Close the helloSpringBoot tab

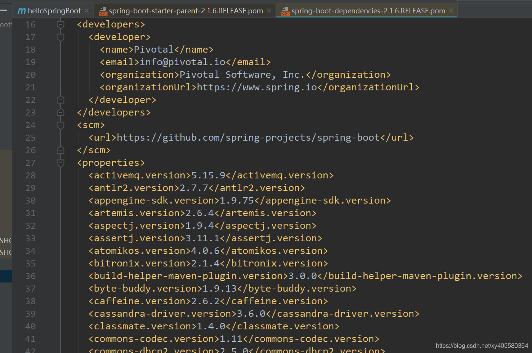[x=87, y=11]
